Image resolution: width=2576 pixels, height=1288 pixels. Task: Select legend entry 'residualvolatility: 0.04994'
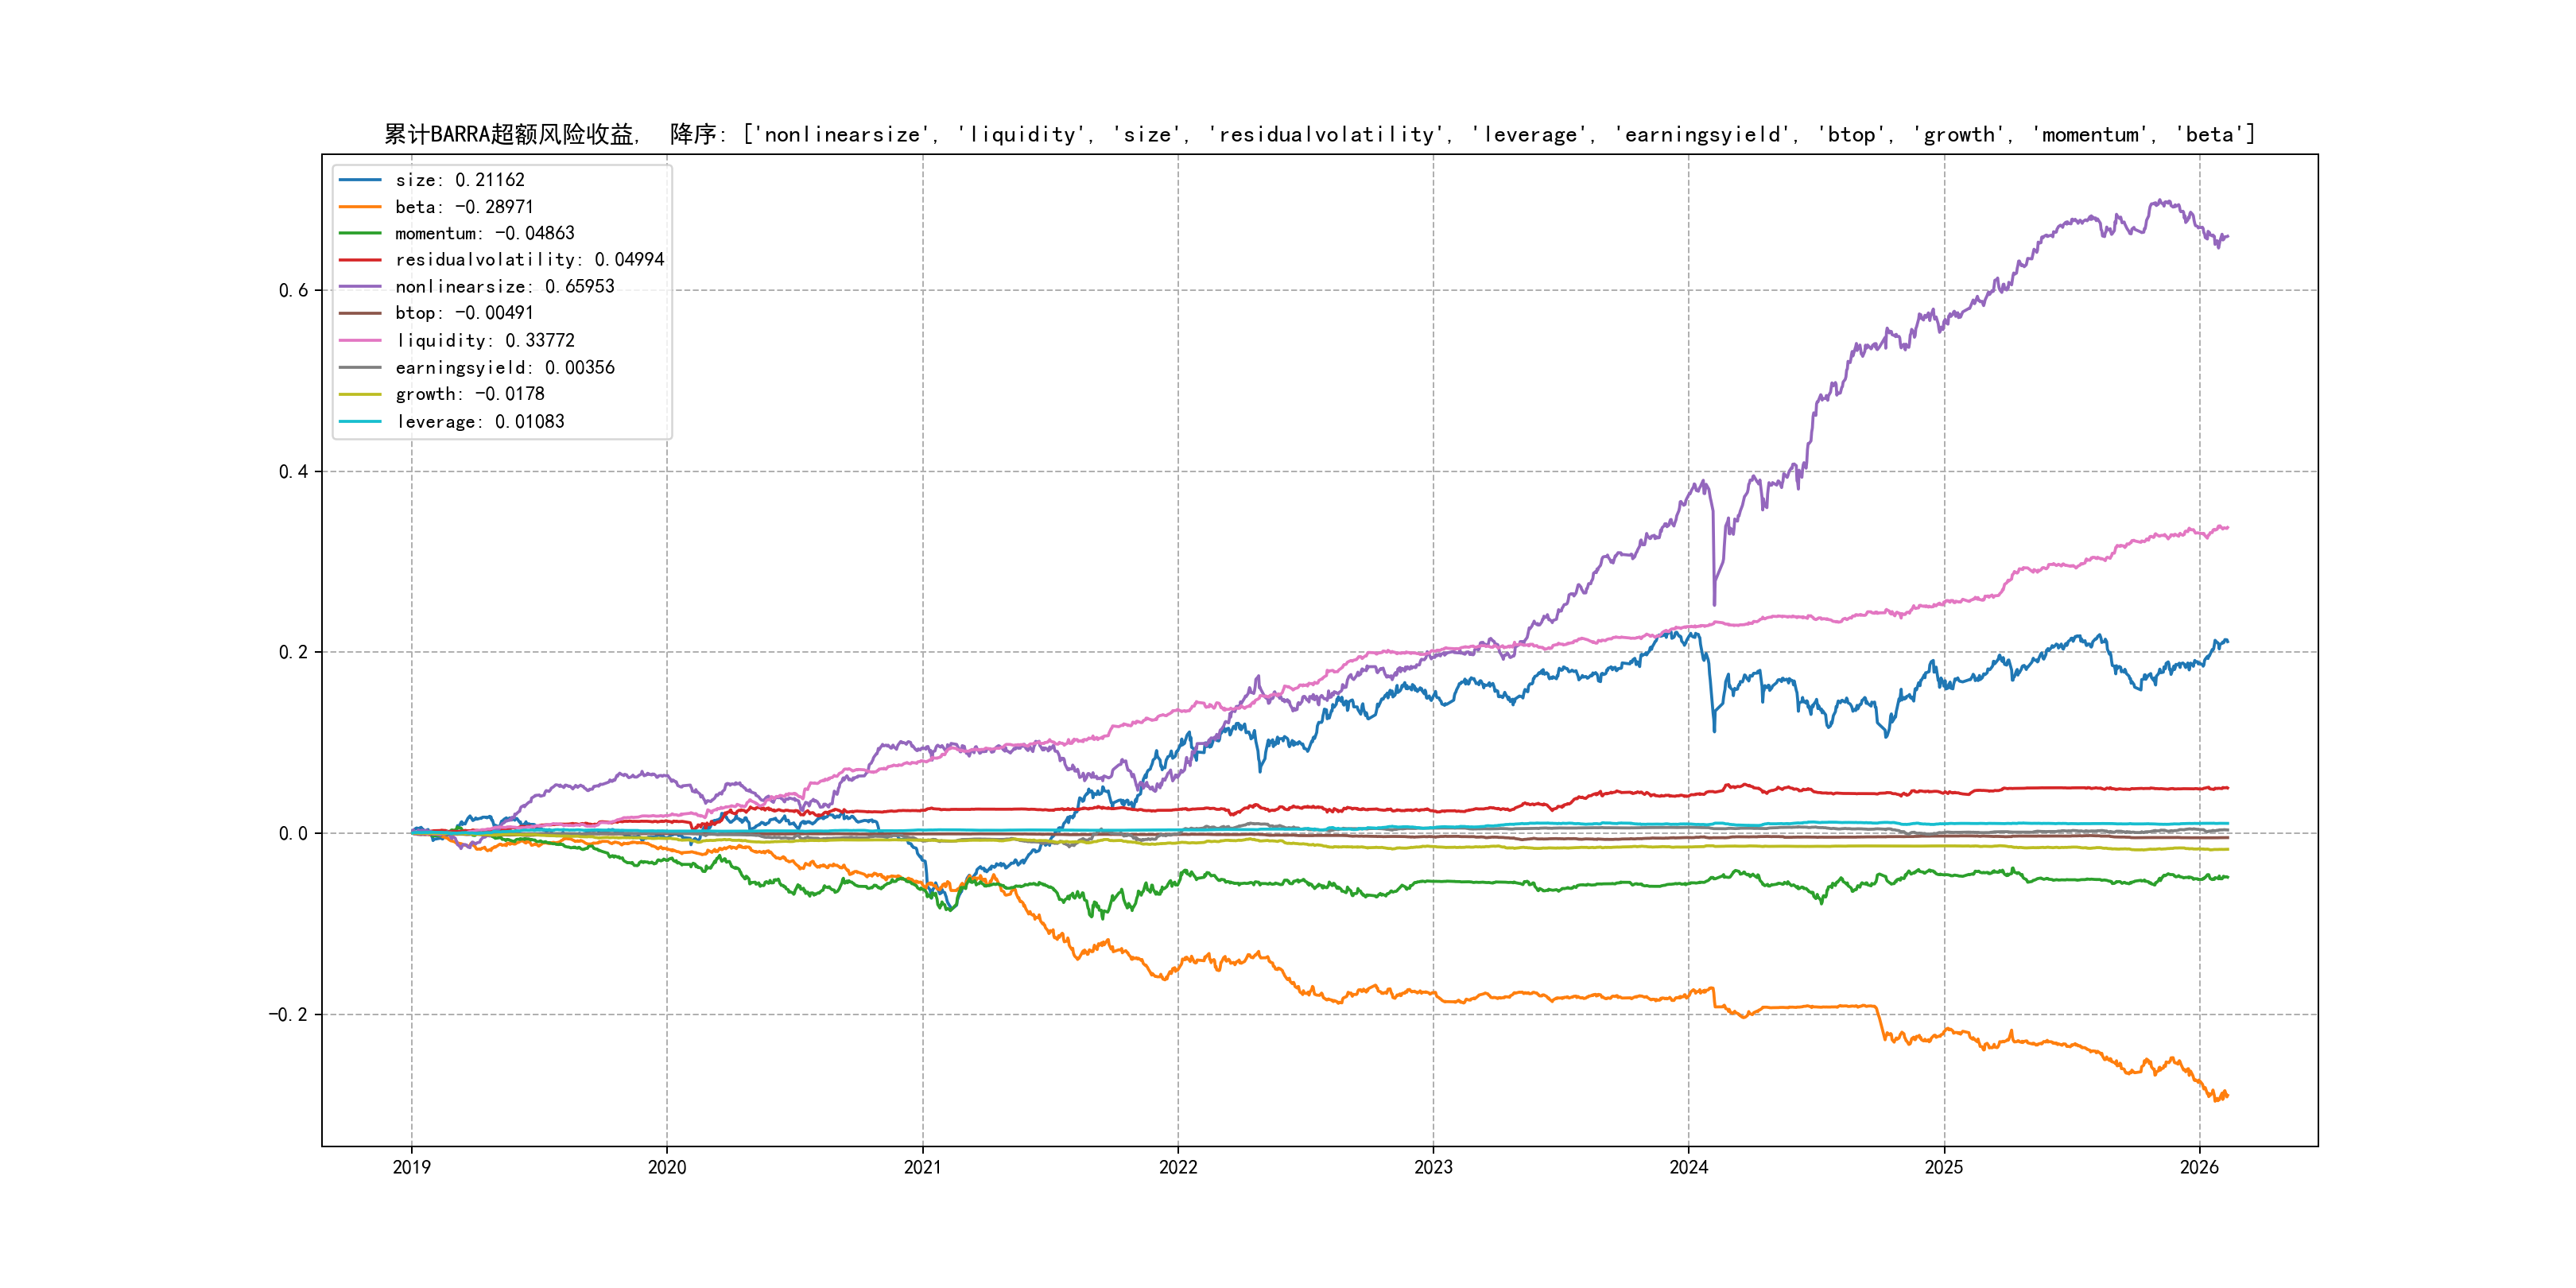pyautogui.click(x=529, y=260)
